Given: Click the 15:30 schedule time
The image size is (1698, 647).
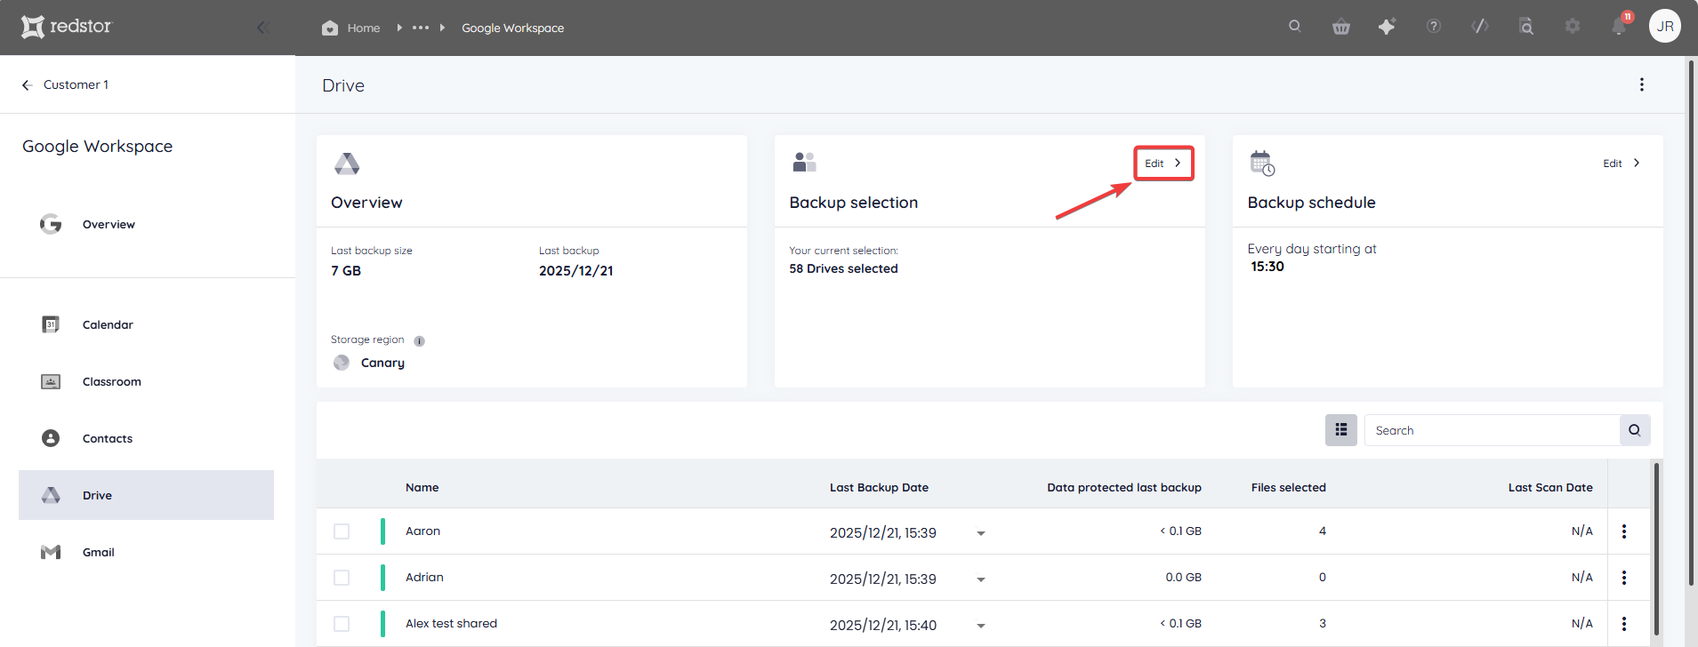Looking at the screenshot, I should point(1267,267).
